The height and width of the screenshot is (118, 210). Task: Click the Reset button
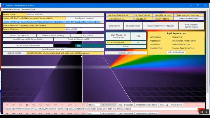(x=126, y=47)
